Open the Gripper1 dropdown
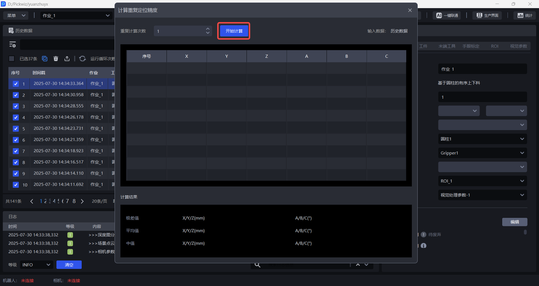The width and height of the screenshot is (539, 286). point(482,153)
